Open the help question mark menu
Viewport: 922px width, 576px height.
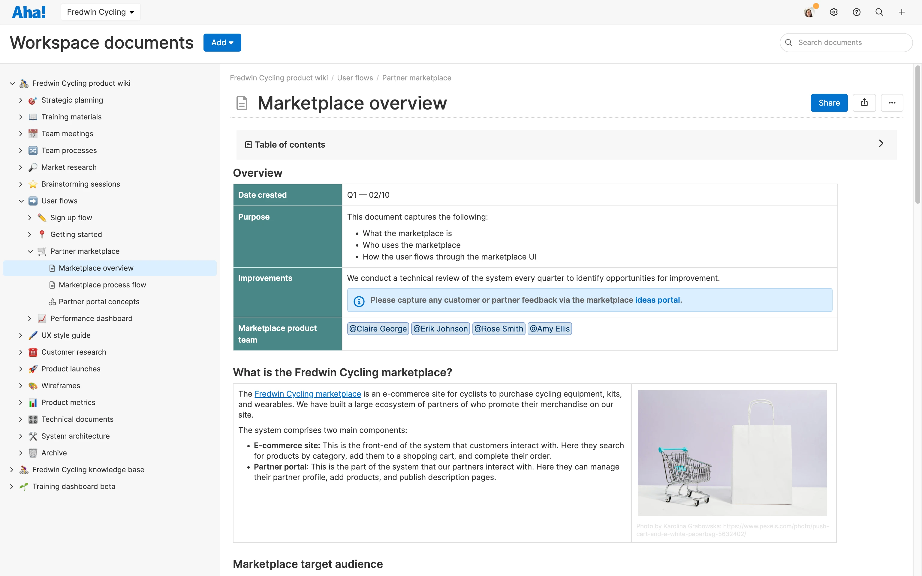click(857, 12)
